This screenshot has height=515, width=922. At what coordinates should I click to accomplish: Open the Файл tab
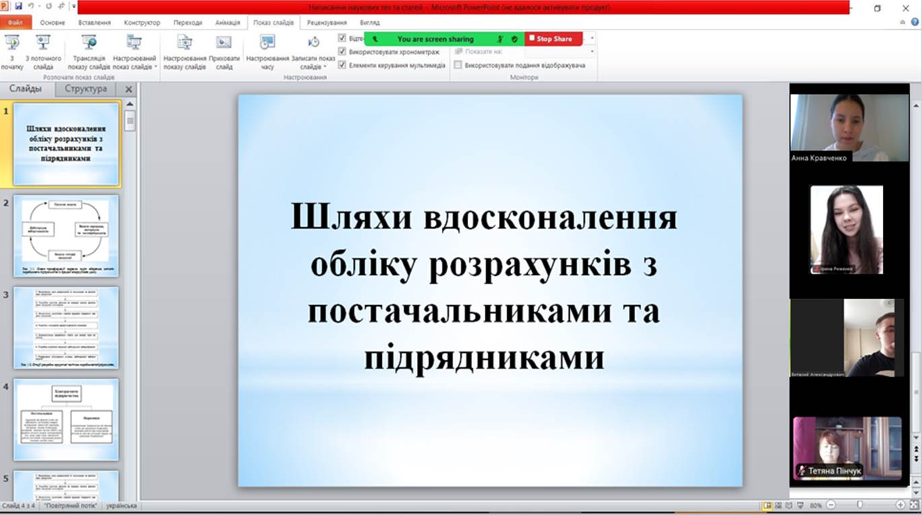[15, 22]
